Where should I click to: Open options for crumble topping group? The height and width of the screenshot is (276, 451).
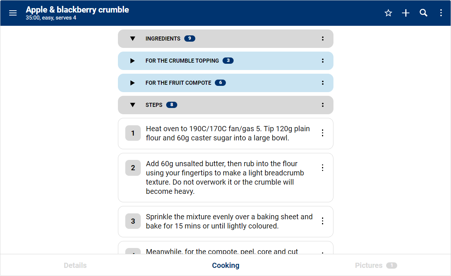[323, 61]
